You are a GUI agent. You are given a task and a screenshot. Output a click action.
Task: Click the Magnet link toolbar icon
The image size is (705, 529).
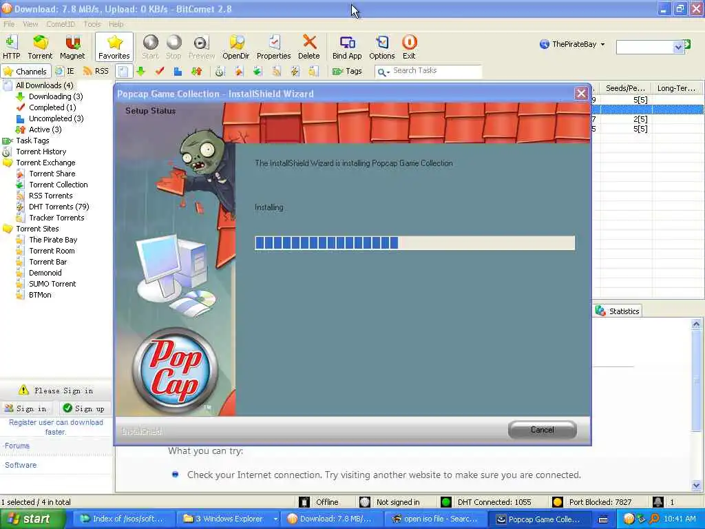click(x=72, y=47)
